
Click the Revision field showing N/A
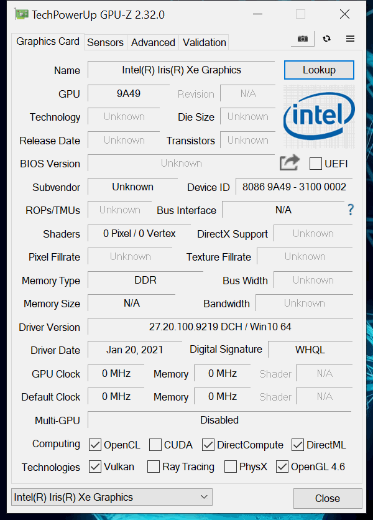click(x=248, y=93)
